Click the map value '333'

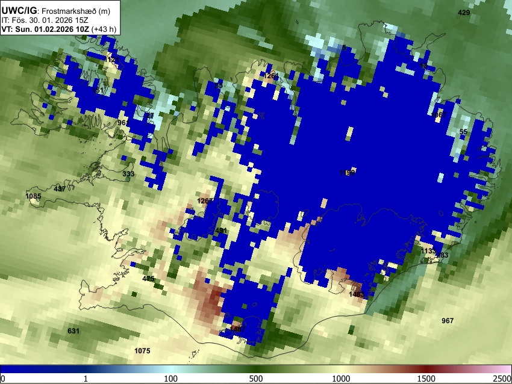click(128, 174)
